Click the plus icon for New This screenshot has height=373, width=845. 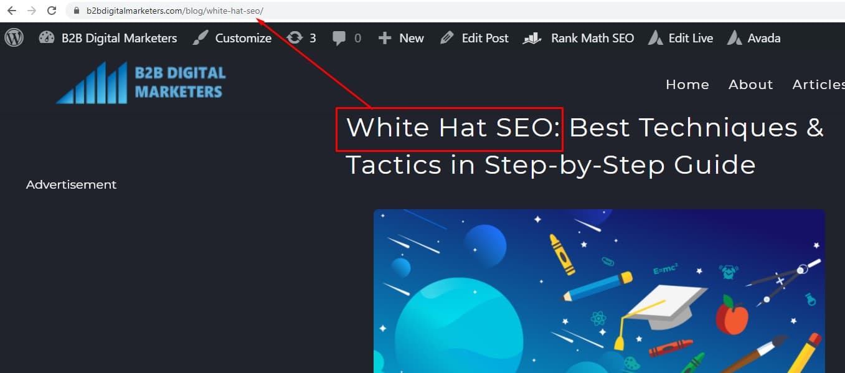pyautogui.click(x=385, y=38)
